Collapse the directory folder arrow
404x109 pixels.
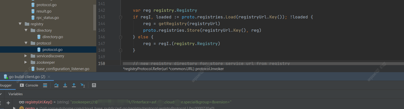click(26, 30)
